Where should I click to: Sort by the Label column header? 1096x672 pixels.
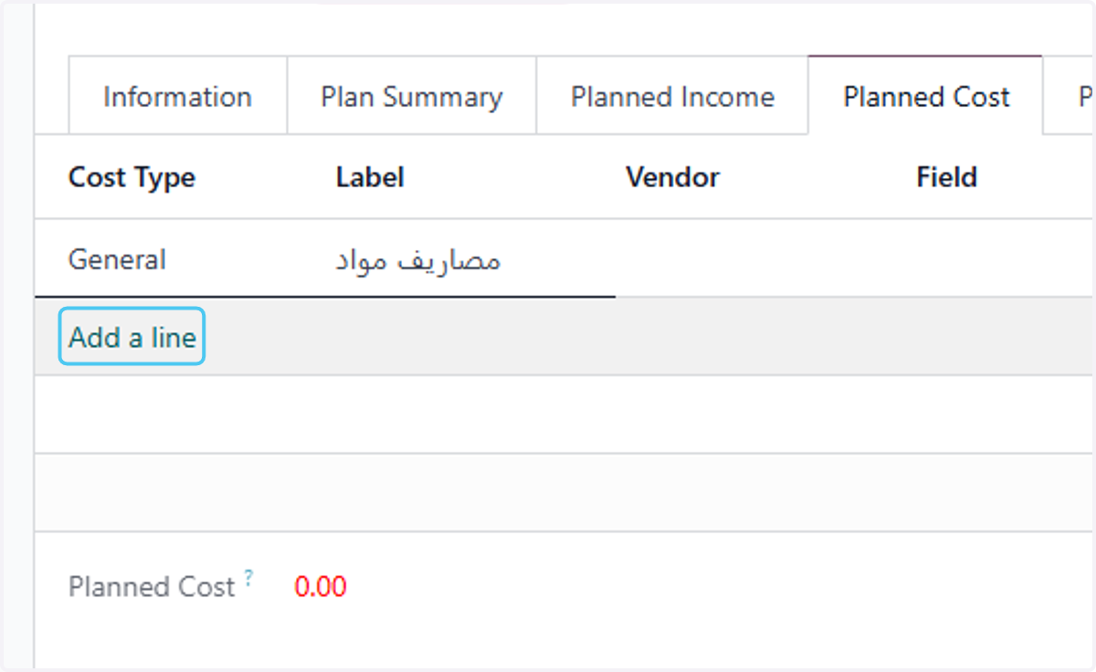(x=370, y=177)
